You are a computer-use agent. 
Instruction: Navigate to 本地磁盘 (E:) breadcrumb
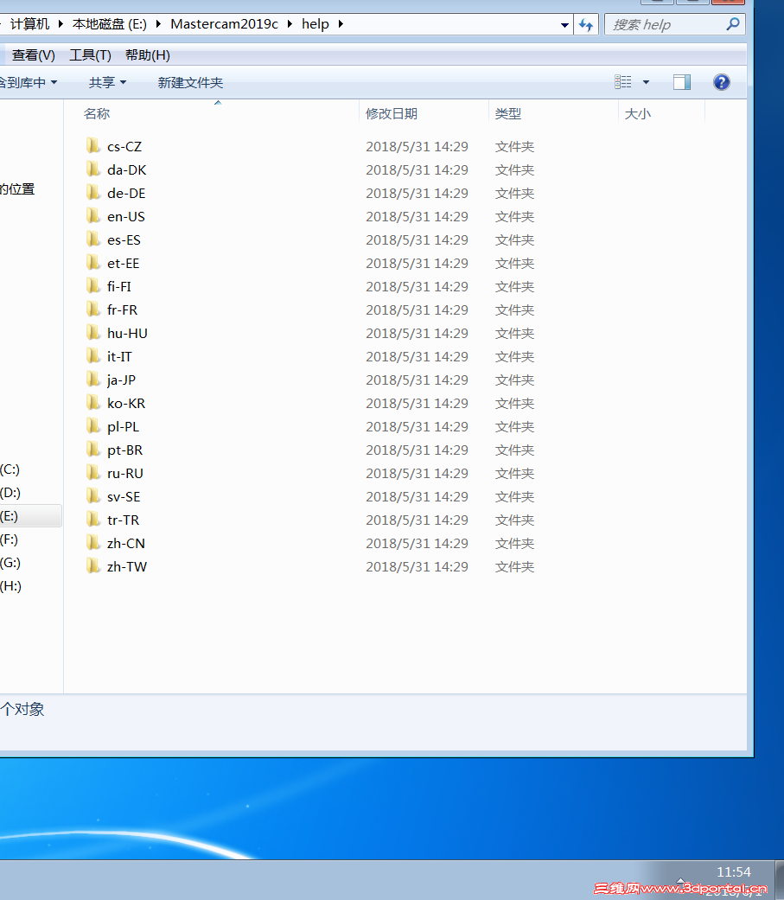[x=110, y=24]
